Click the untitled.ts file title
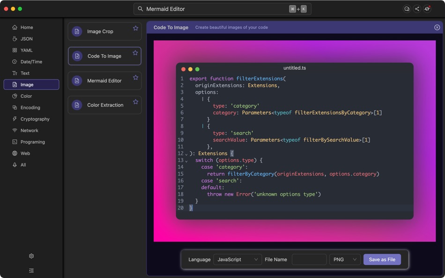Screen dimensions: 445x278 pos(295,68)
